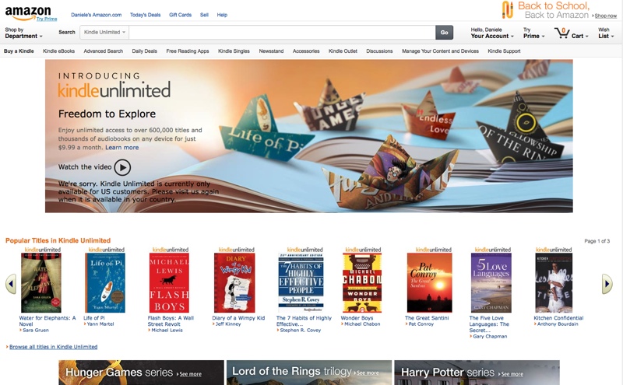Open the shopping cart icon

(x=561, y=33)
